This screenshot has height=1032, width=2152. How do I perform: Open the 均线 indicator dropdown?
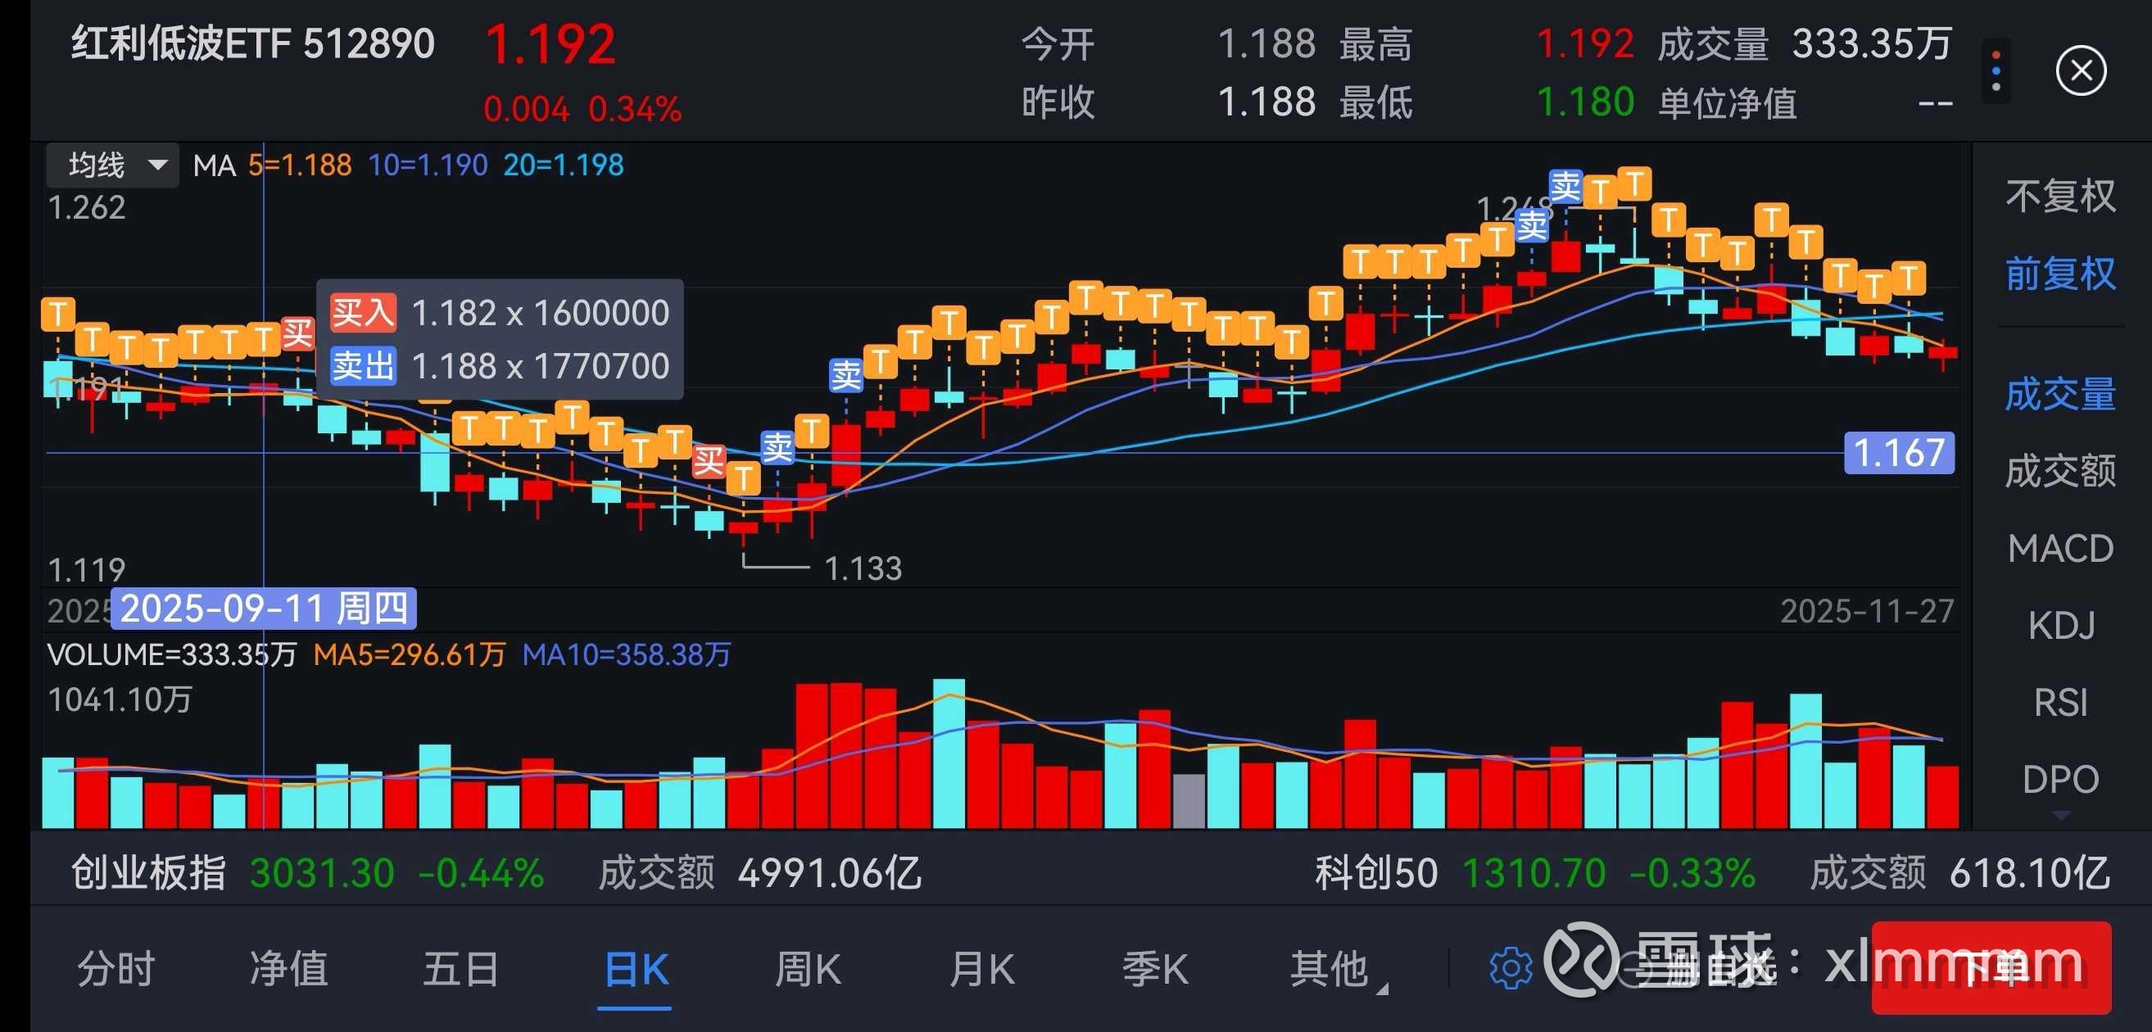tap(112, 165)
